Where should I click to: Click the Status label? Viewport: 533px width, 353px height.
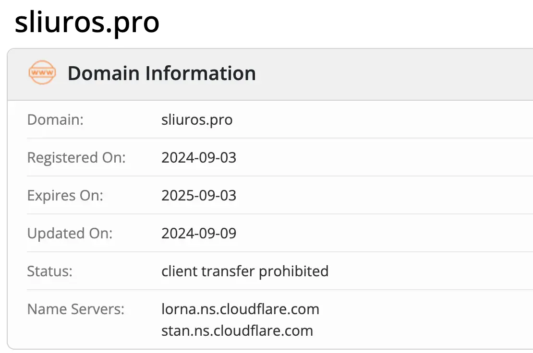pyautogui.click(x=50, y=271)
